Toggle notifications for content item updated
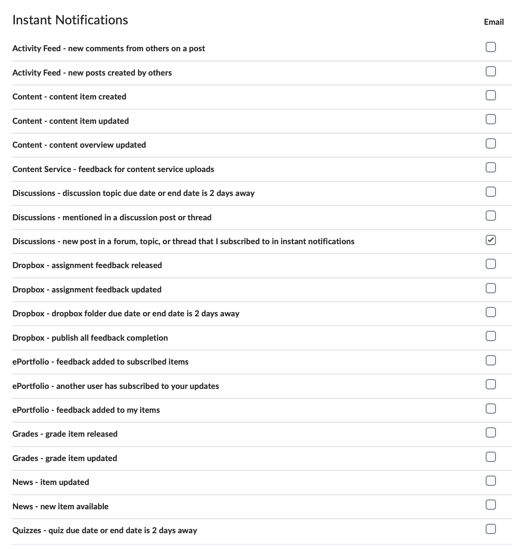This screenshot has height=549, width=522. tap(490, 119)
